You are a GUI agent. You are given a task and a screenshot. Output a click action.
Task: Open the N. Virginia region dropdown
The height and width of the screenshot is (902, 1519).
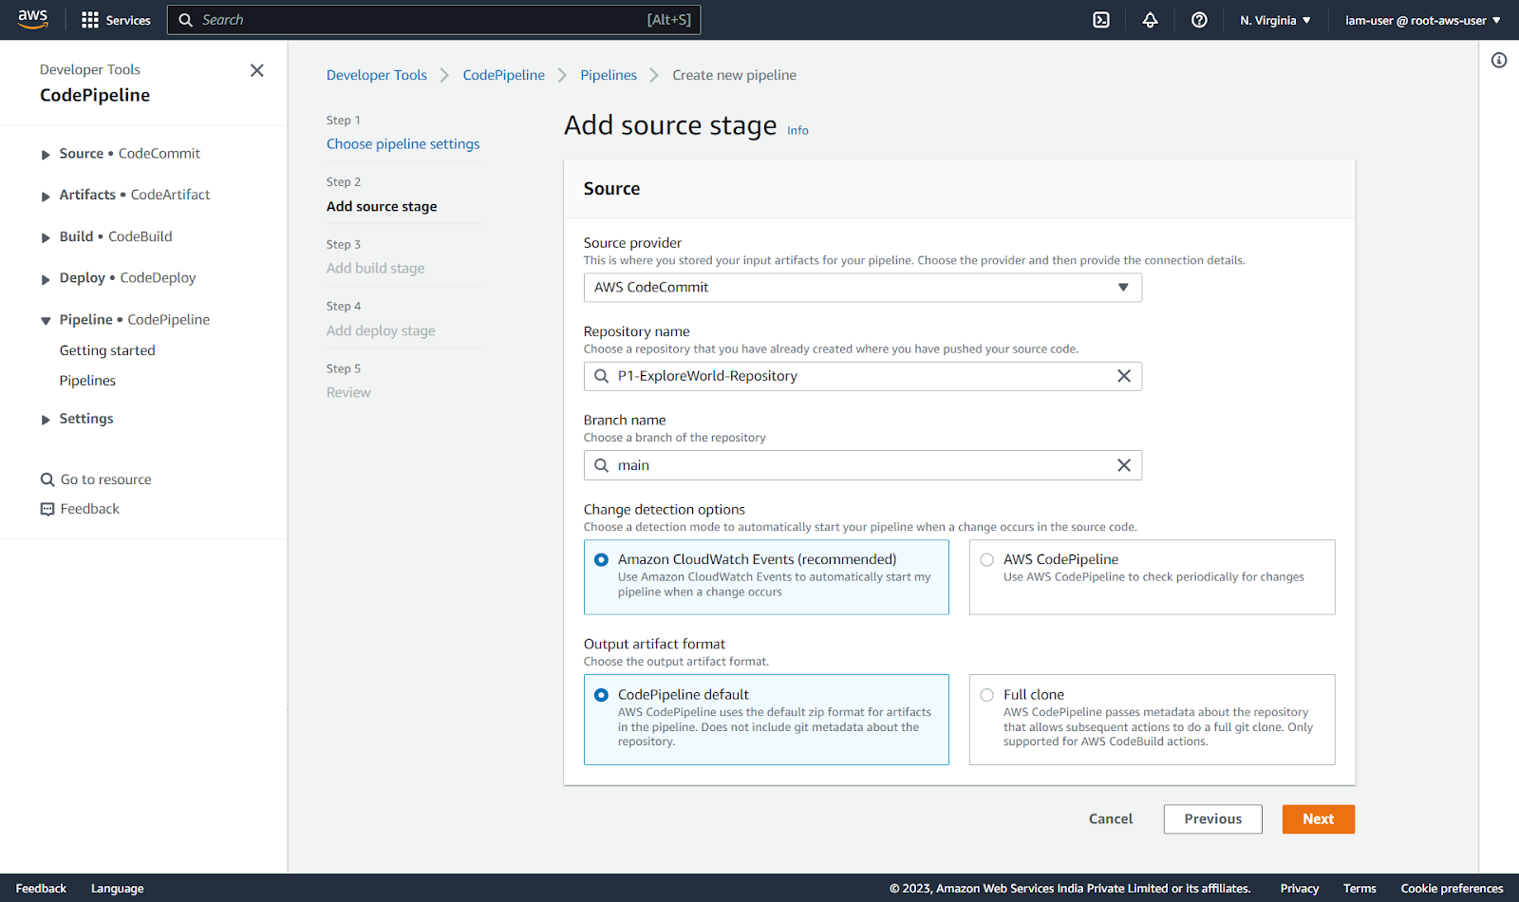(1275, 20)
